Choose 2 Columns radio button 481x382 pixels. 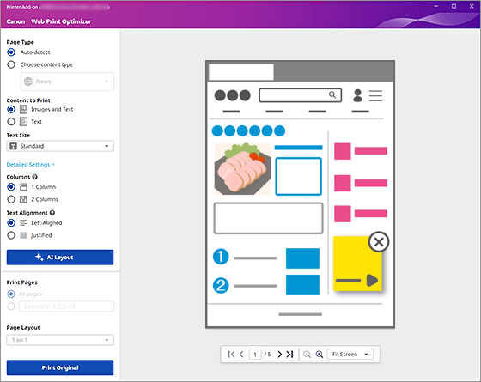tap(11, 199)
